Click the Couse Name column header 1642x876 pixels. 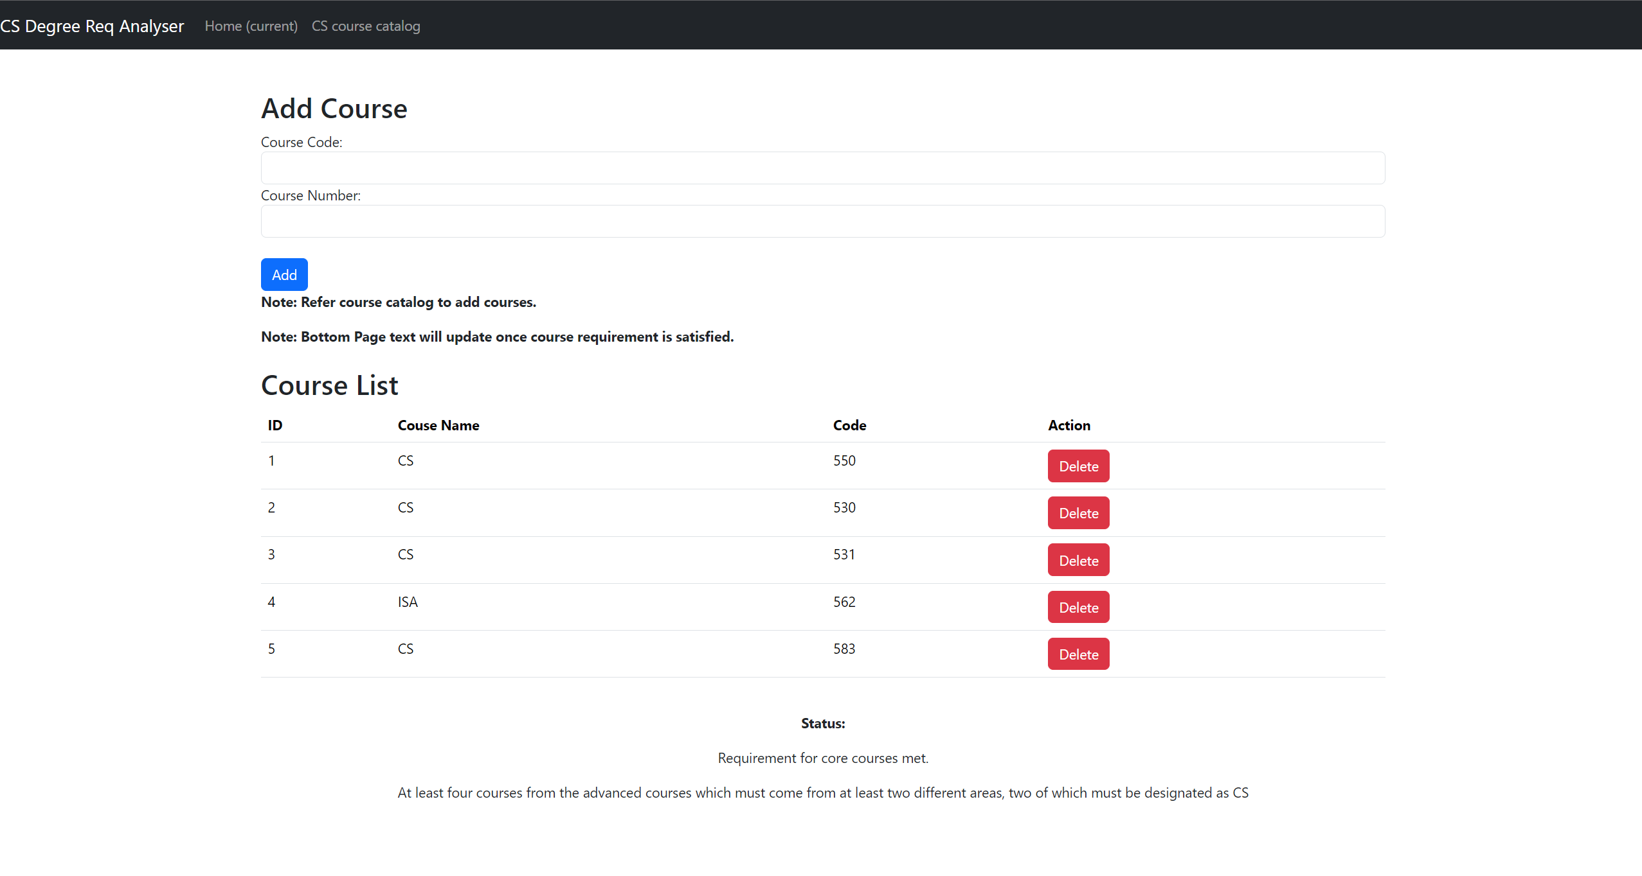click(x=438, y=425)
